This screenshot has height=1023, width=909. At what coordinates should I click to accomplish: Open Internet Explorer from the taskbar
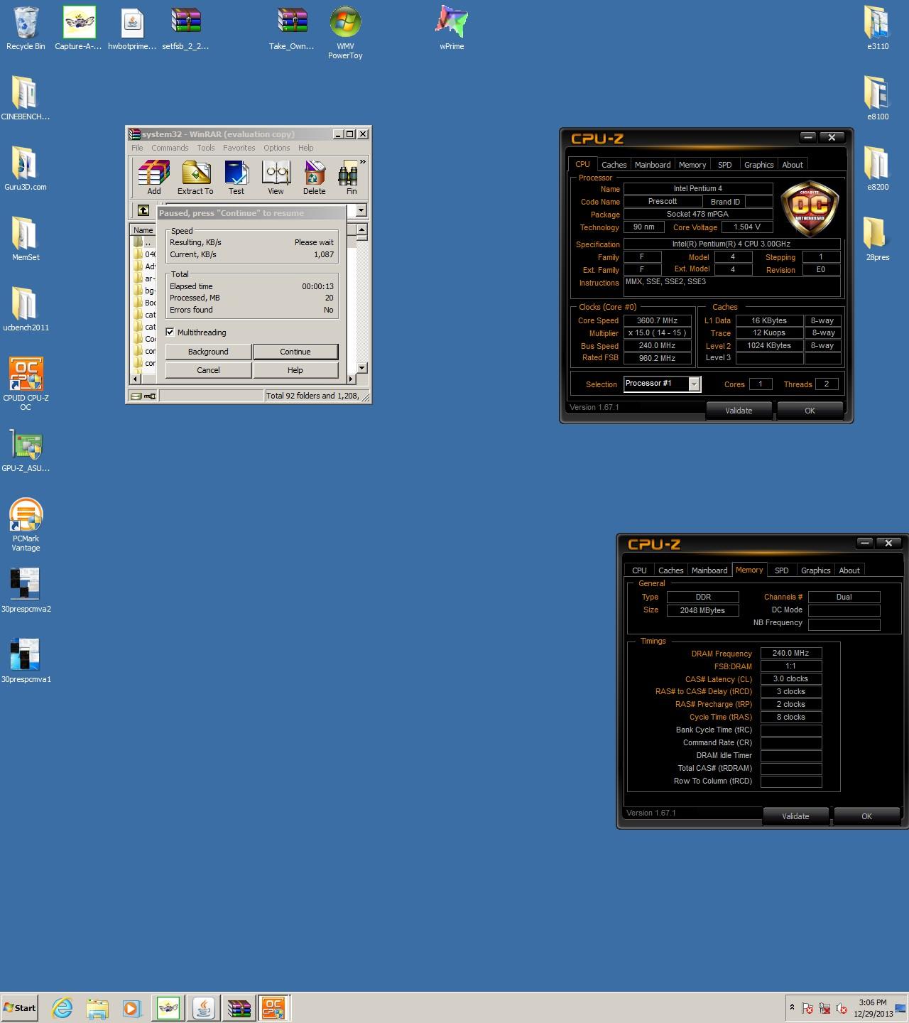coord(62,1007)
